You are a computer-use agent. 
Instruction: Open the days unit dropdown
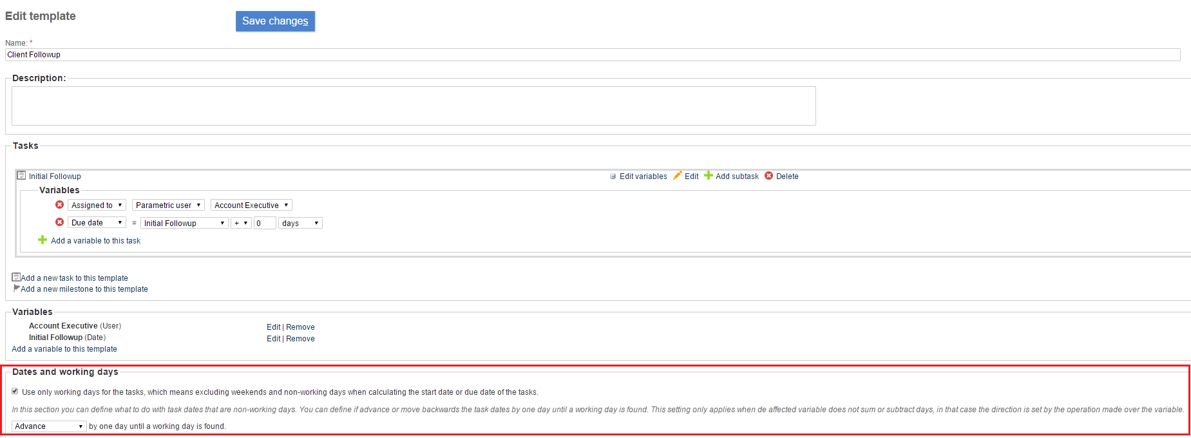300,224
